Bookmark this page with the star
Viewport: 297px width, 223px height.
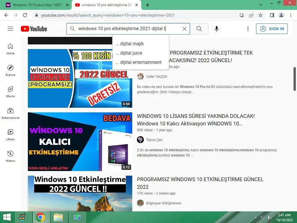click(x=260, y=15)
